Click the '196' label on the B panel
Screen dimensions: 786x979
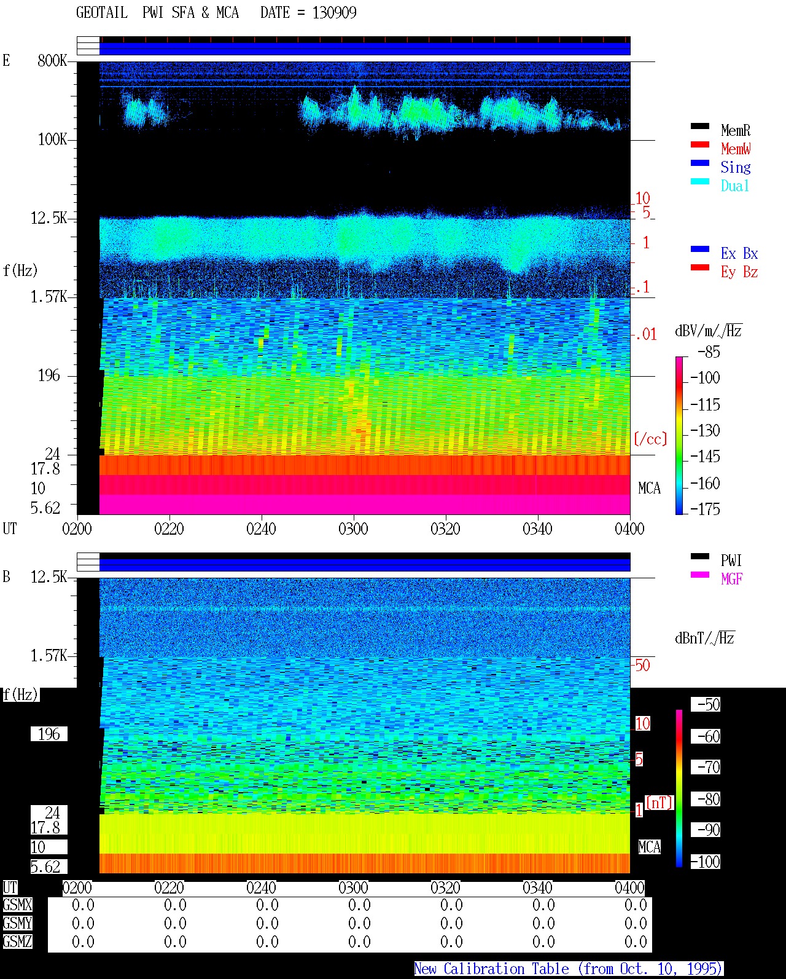[49, 734]
